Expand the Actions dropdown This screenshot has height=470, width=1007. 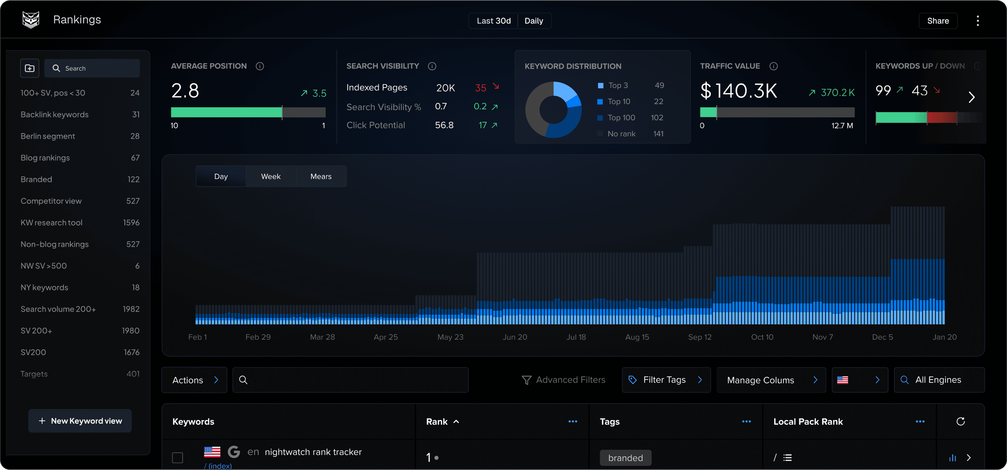(194, 380)
